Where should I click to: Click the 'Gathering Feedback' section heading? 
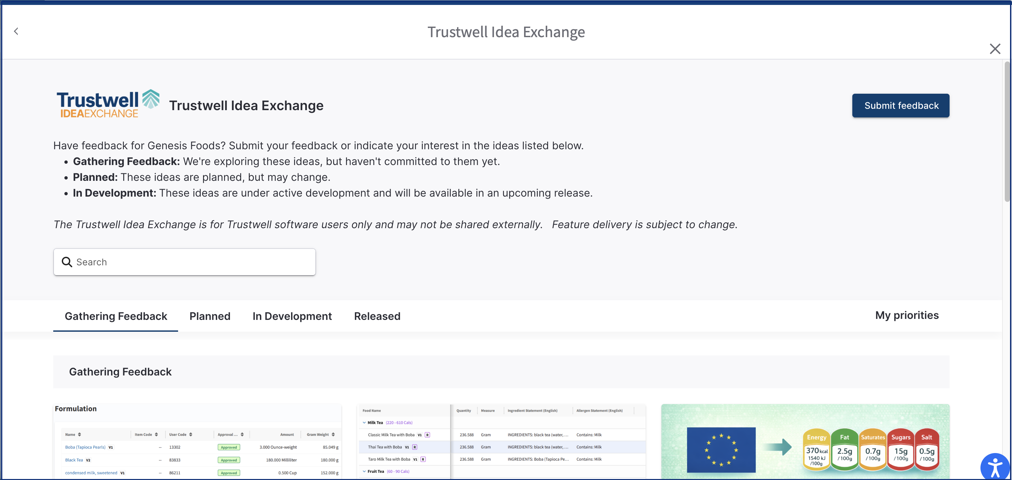pyautogui.click(x=120, y=372)
